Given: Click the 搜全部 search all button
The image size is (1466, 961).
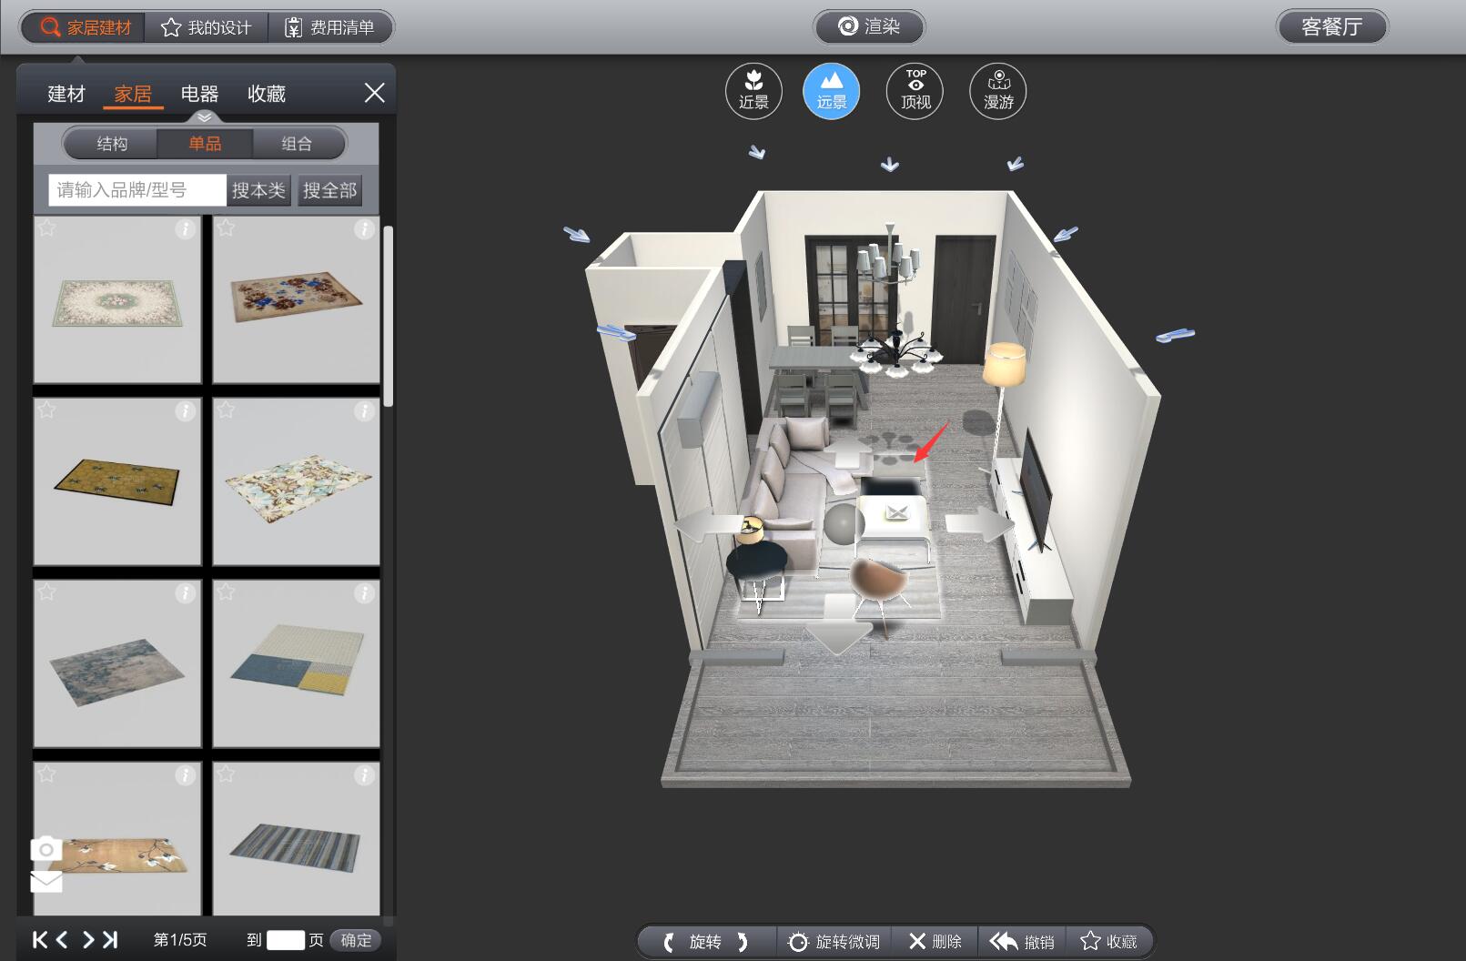Looking at the screenshot, I should [329, 190].
